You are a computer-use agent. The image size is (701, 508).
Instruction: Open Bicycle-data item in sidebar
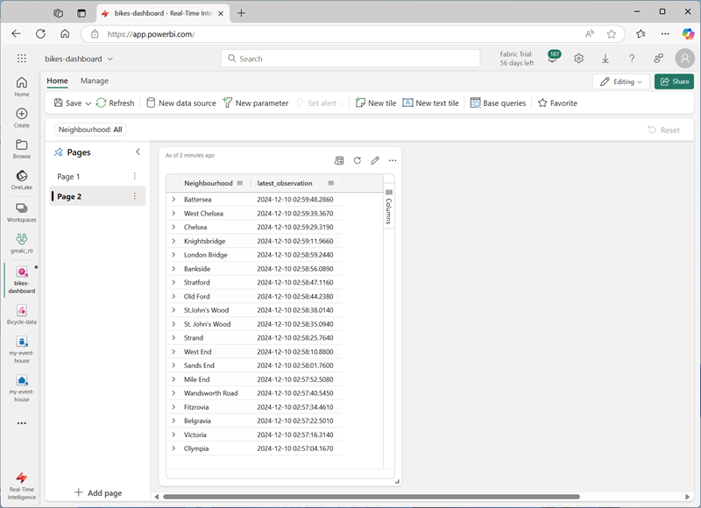coord(21,314)
